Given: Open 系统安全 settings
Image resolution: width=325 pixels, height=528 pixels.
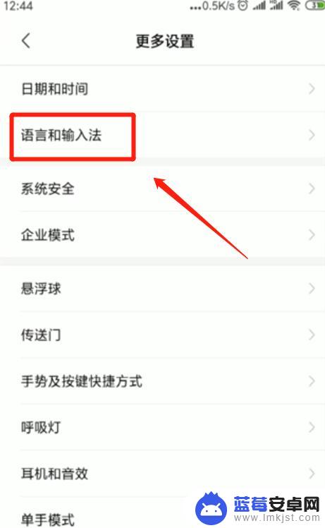Looking at the screenshot, I should click(x=162, y=188).
